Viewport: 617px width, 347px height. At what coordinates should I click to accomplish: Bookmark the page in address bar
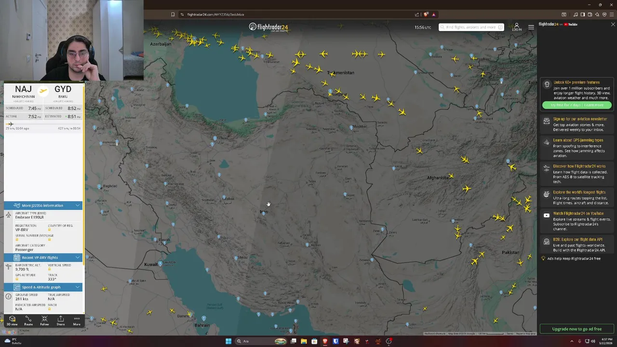point(173,14)
